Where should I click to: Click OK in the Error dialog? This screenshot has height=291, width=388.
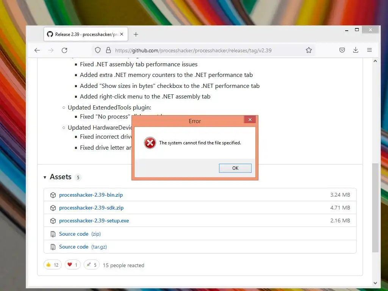click(x=235, y=168)
